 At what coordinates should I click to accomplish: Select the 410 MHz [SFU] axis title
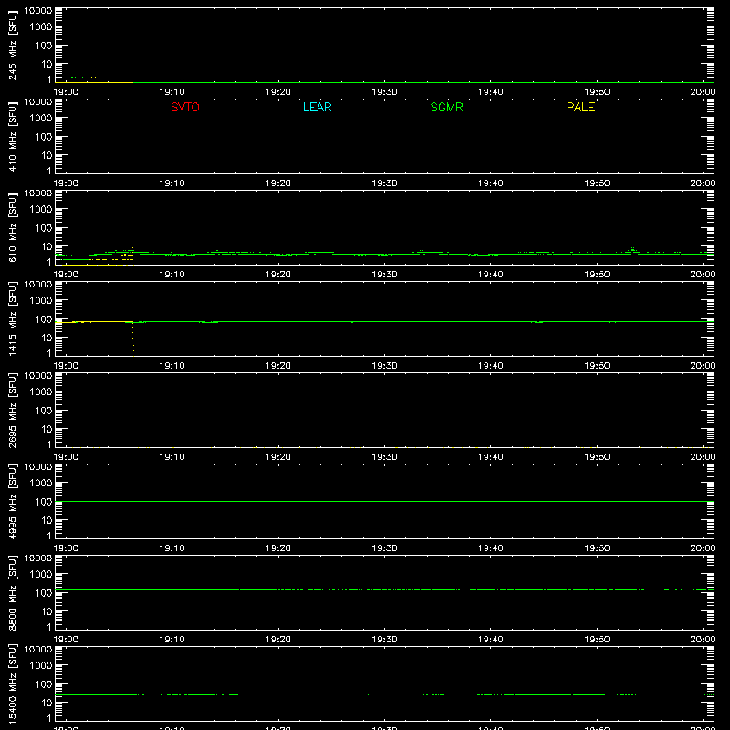(x=12, y=137)
